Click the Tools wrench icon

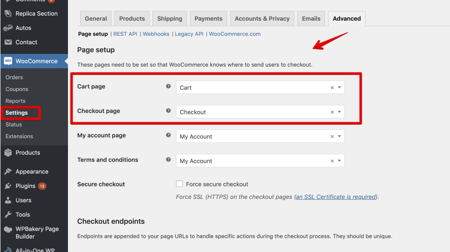pos(8,214)
